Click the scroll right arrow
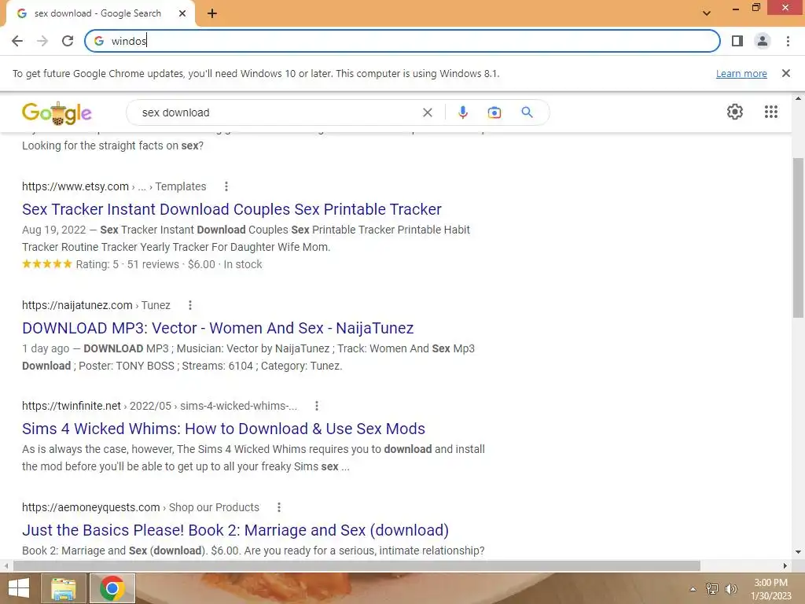 (x=785, y=566)
